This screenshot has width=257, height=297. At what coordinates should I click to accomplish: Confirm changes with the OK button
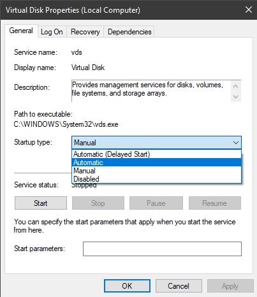(x=127, y=286)
